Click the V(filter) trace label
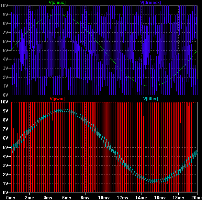Viewport: 202px width, 200px height. (151, 99)
